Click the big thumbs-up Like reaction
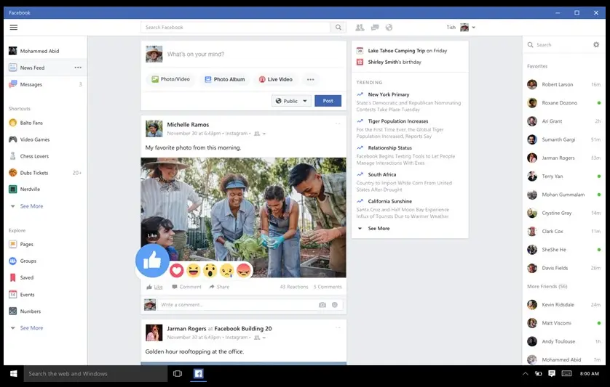 click(152, 261)
